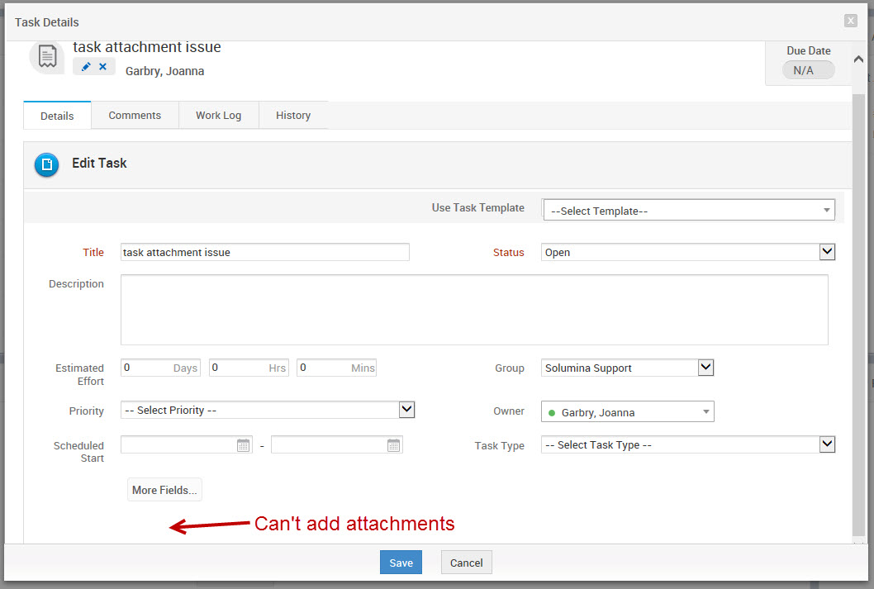This screenshot has height=589, width=874.
Task: Collapse the header with the up chevron
Action: click(x=858, y=59)
